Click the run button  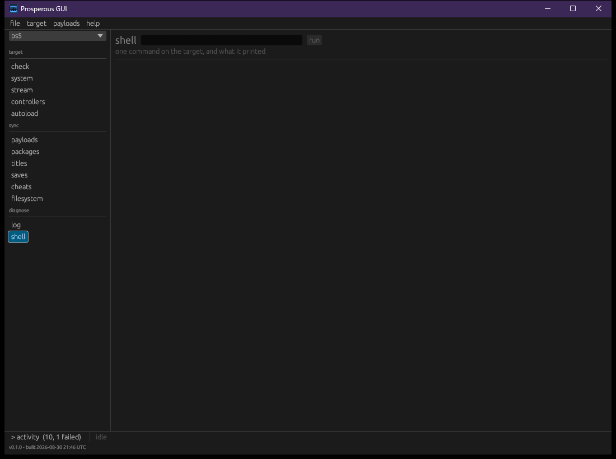tap(314, 40)
